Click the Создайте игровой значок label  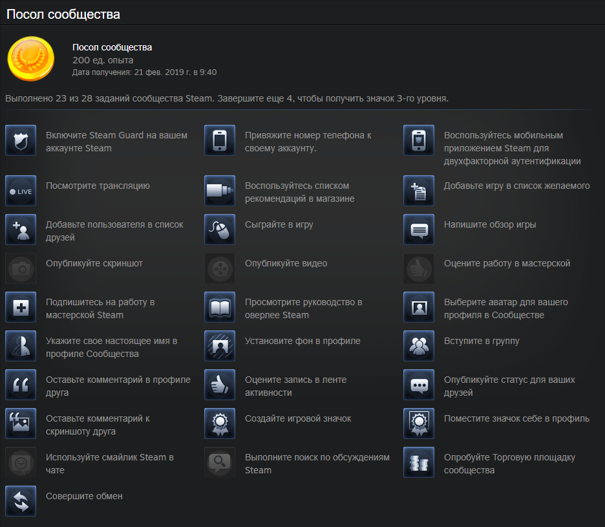298,418
